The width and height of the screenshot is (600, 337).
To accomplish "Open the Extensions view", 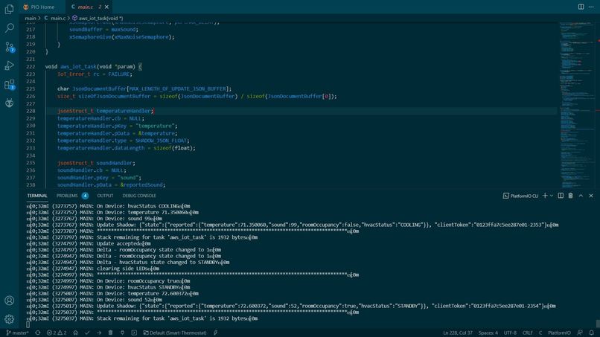I will click(x=9, y=84).
